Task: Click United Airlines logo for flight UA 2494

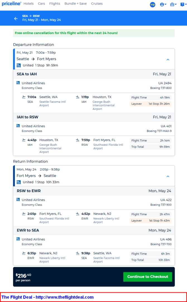Action: pyautogui.click(x=18, y=83)
